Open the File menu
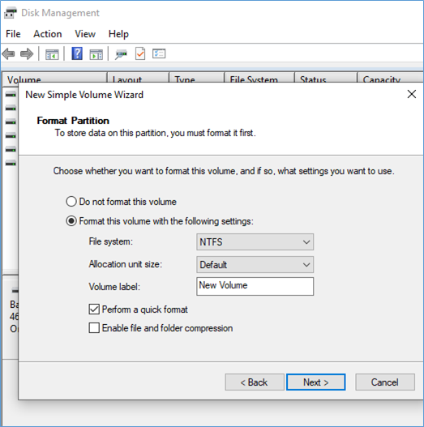 coord(13,34)
